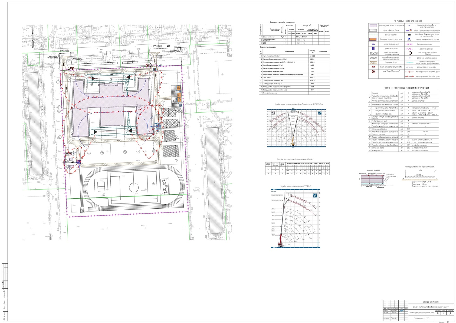Screen dimensions: 456x323
Task: Click the drawing code in the title block
Action: tap(431, 302)
